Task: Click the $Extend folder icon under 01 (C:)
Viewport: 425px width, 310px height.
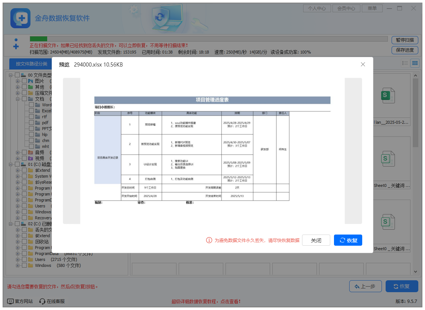Action: 30,170
